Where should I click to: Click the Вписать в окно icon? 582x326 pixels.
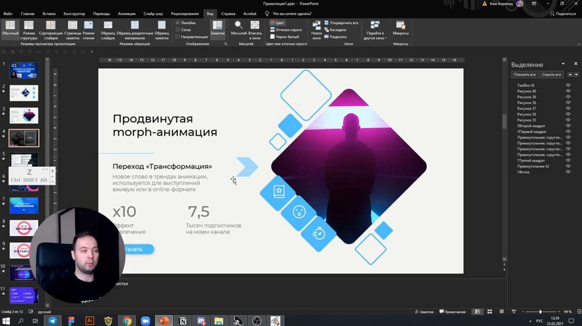[x=255, y=26]
